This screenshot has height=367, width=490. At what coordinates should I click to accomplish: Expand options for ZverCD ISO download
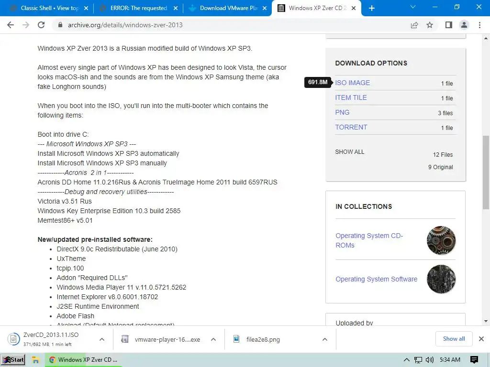(102, 339)
